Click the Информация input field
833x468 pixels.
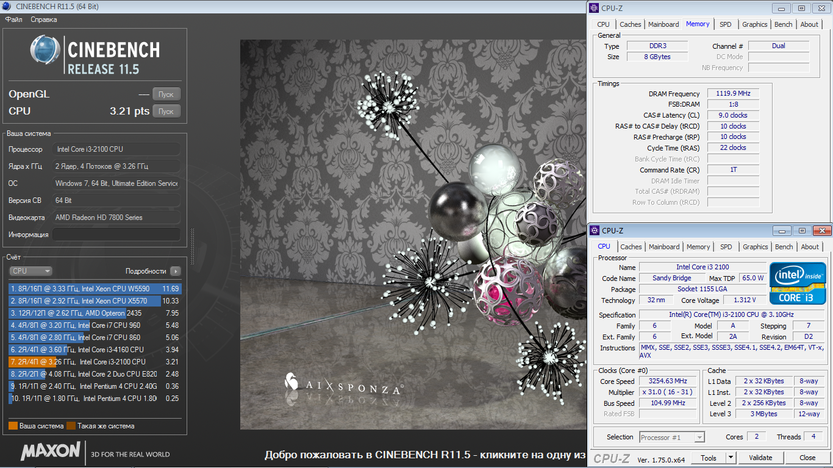click(x=116, y=235)
